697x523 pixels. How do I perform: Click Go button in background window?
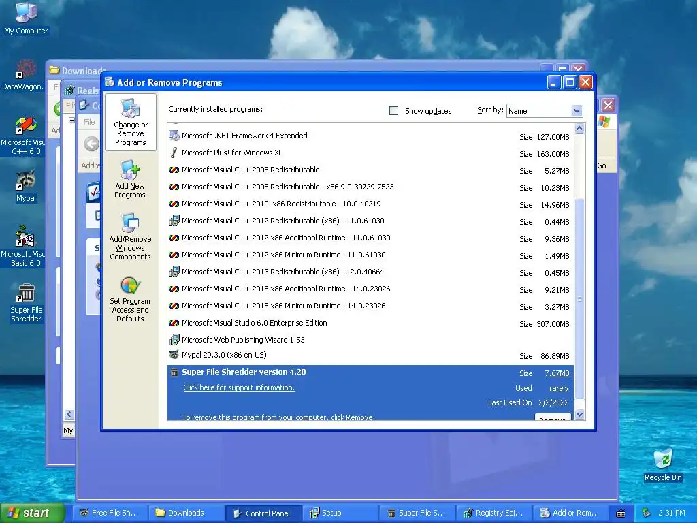pos(602,165)
